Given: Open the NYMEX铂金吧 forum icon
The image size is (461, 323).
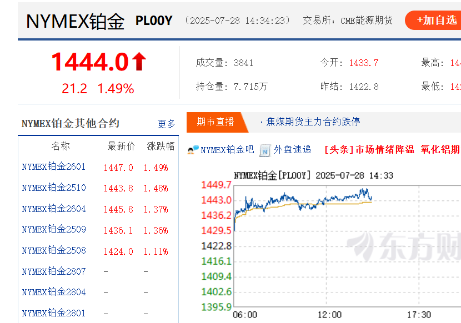Looking at the screenshot, I should [x=193, y=150].
